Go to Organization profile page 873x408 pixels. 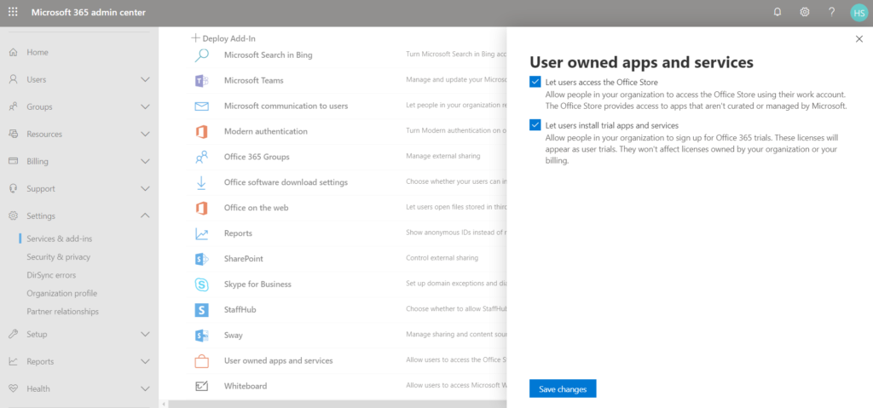tap(62, 293)
